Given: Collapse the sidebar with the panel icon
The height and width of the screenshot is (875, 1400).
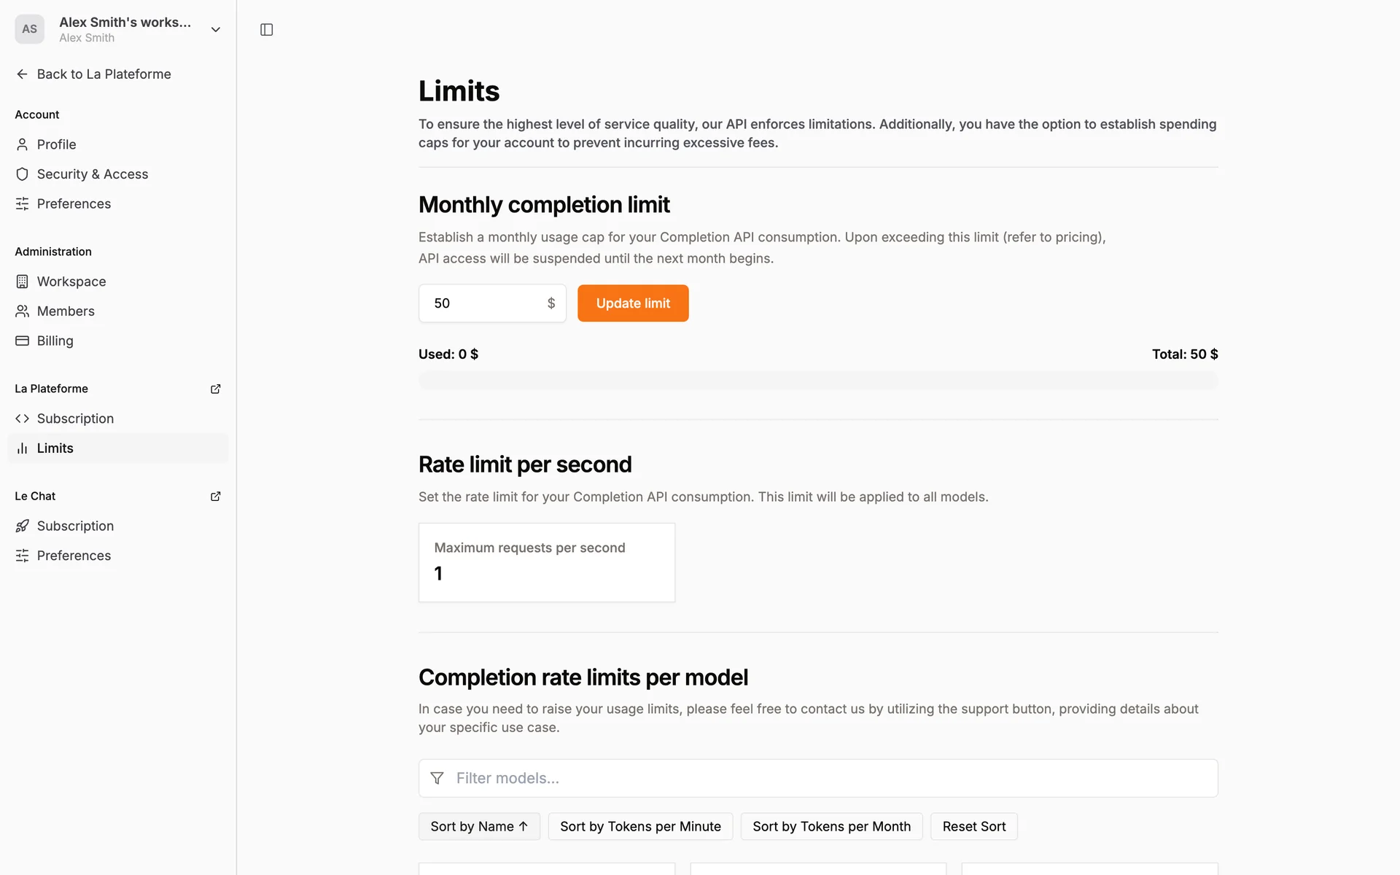Looking at the screenshot, I should pyautogui.click(x=266, y=30).
